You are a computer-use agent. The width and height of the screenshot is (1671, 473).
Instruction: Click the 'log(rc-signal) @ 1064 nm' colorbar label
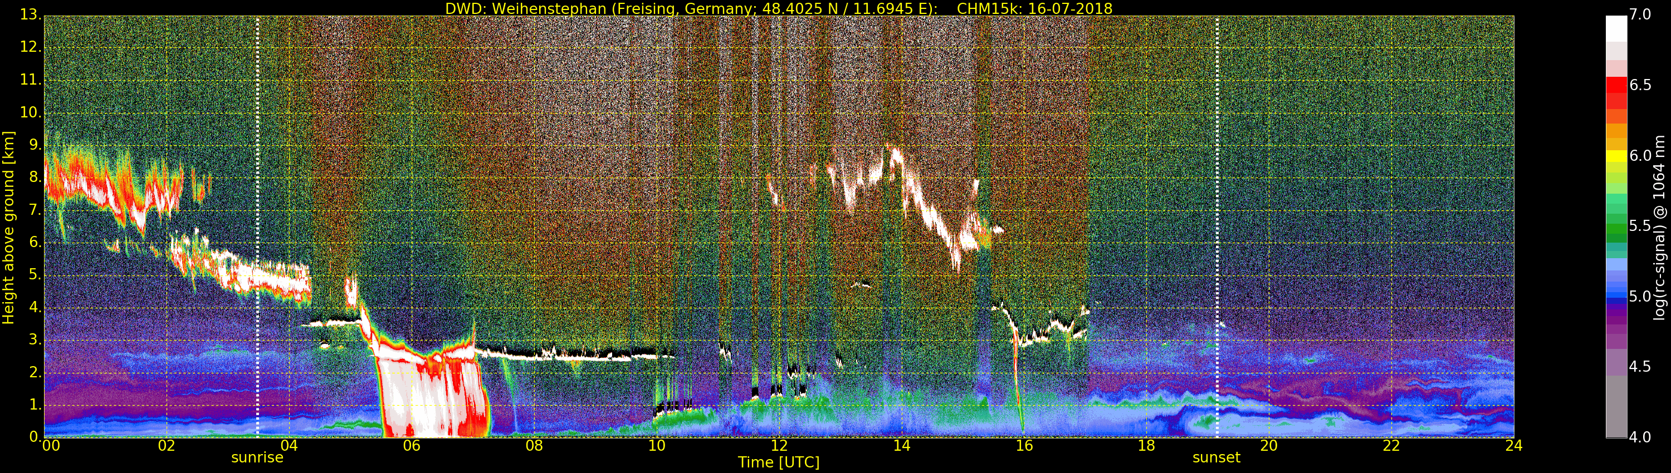(1659, 227)
